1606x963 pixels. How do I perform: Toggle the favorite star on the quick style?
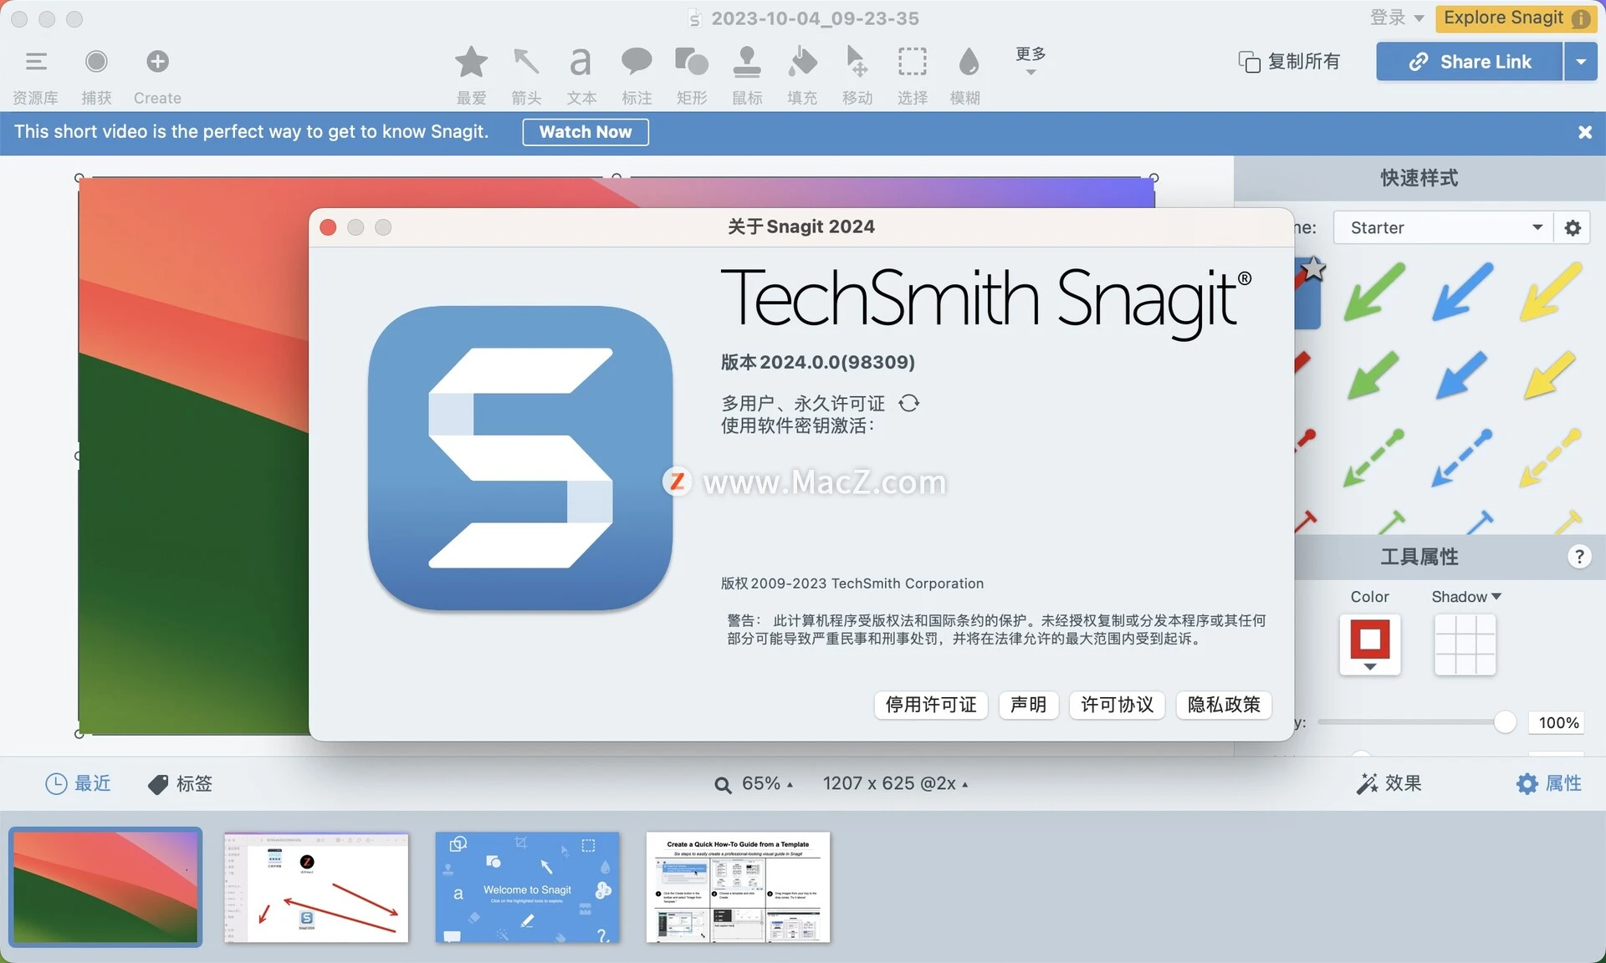1314,268
